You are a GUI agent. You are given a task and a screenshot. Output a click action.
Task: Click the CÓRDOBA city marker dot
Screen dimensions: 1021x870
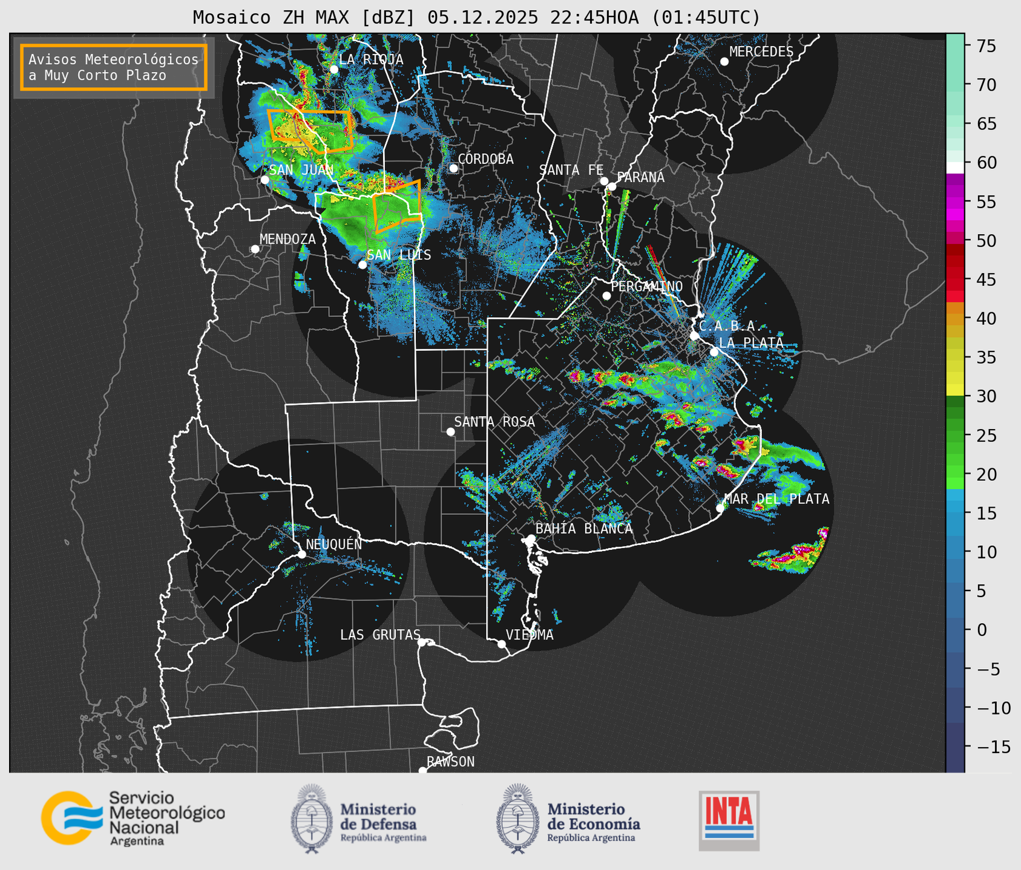[453, 168]
